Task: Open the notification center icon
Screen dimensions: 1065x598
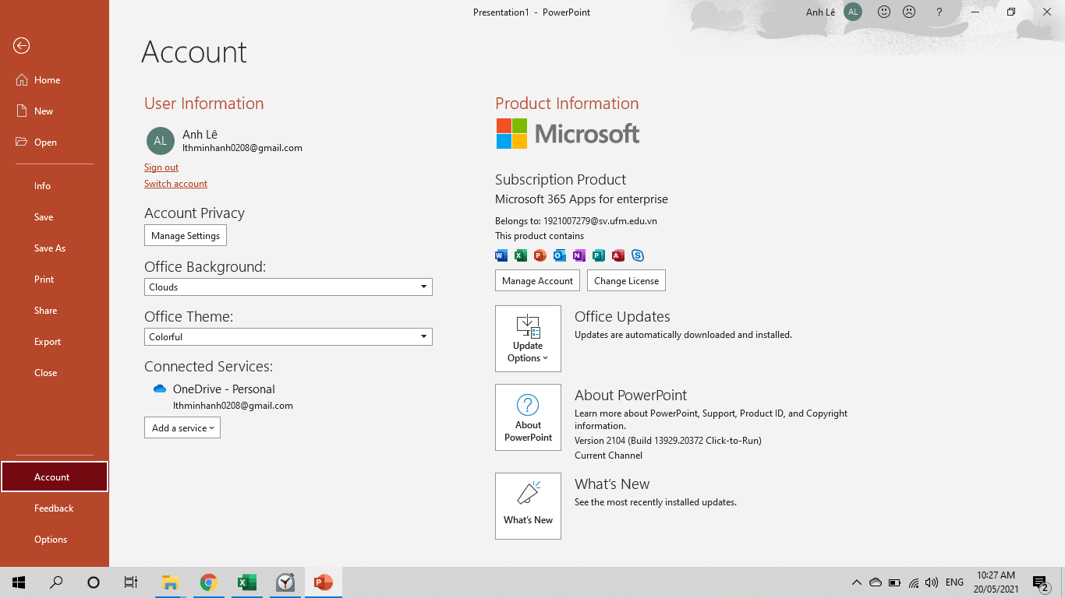Action: coord(1040,582)
